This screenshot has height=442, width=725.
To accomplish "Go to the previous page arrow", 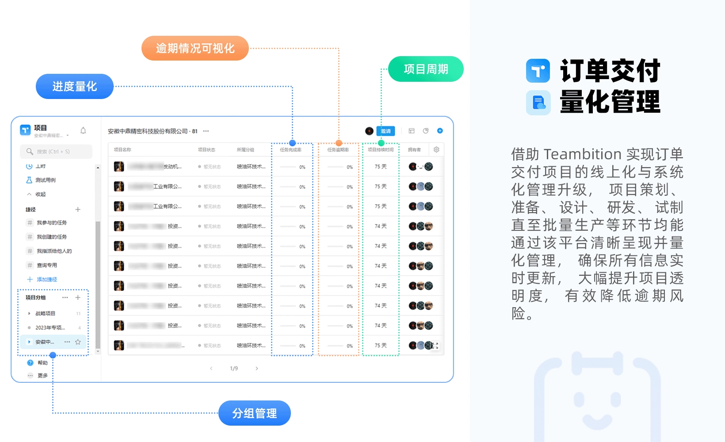I will coord(211,368).
